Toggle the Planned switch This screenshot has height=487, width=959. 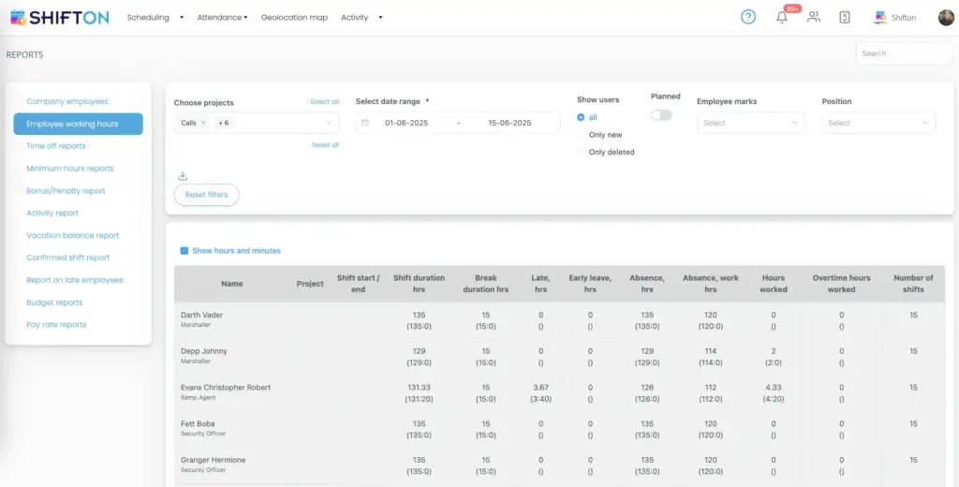(661, 115)
